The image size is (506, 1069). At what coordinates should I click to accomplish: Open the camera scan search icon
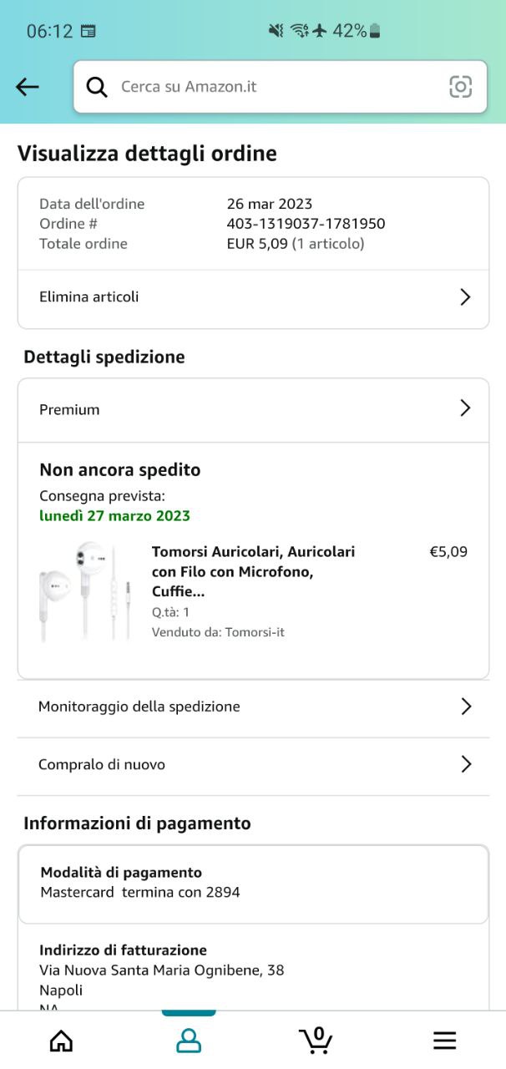point(460,87)
